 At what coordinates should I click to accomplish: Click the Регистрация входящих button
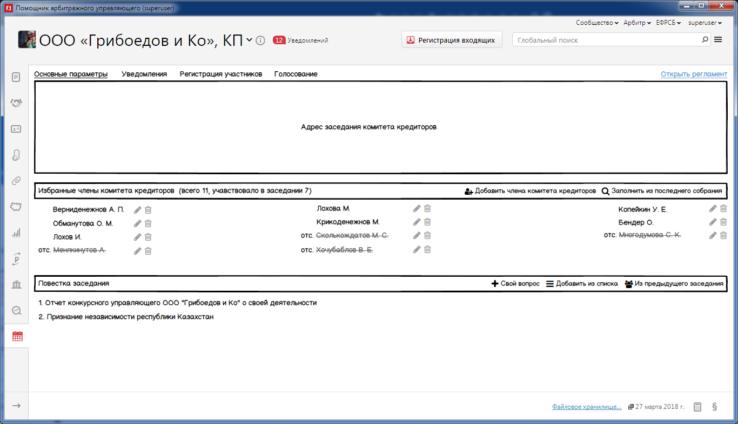pos(452,40)
